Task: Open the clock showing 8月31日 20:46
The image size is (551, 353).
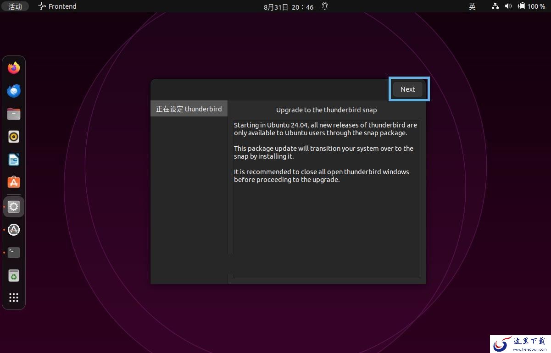Action: pos(289,7)
